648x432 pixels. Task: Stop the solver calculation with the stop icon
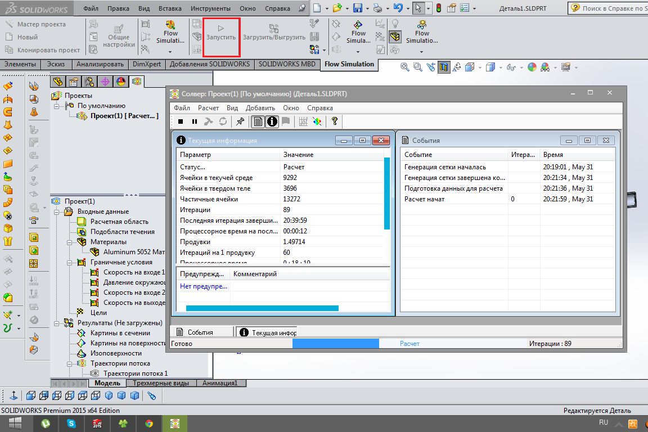point(181,121)
